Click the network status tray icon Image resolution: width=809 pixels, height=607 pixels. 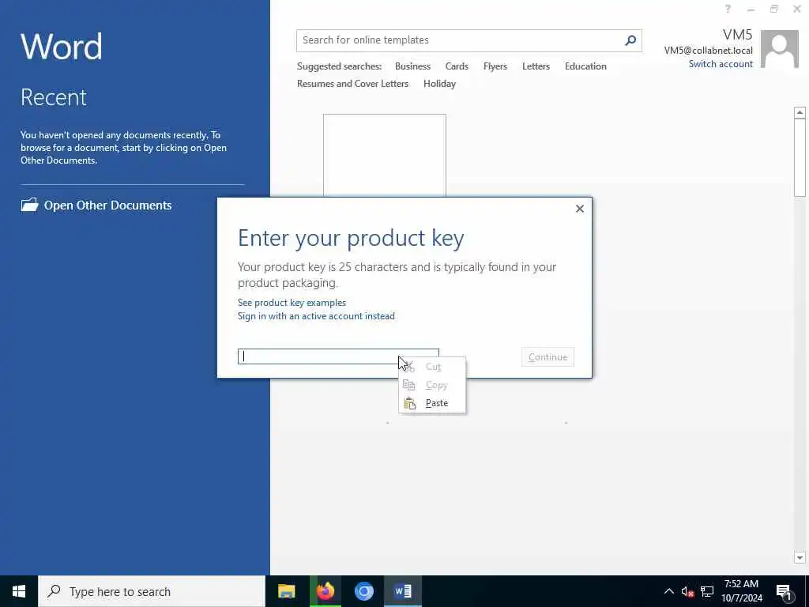(x=707, y=591)
